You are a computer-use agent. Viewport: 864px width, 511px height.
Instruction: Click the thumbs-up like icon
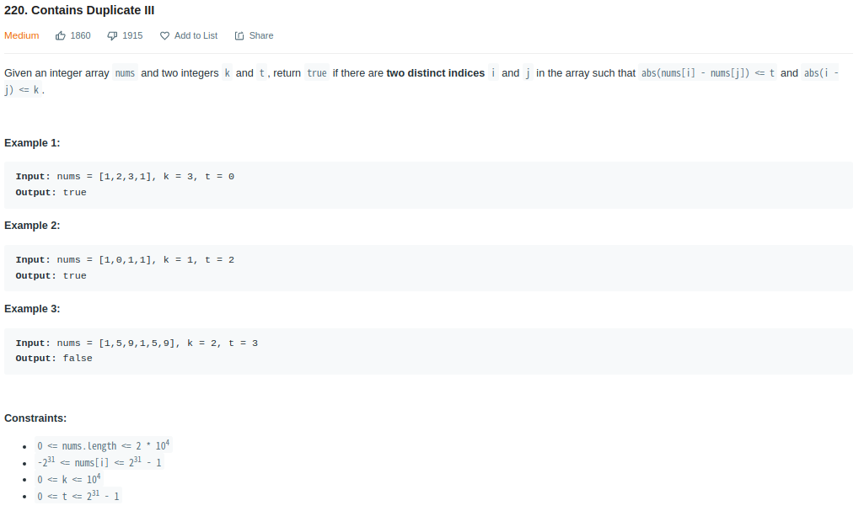coord(61,35)
